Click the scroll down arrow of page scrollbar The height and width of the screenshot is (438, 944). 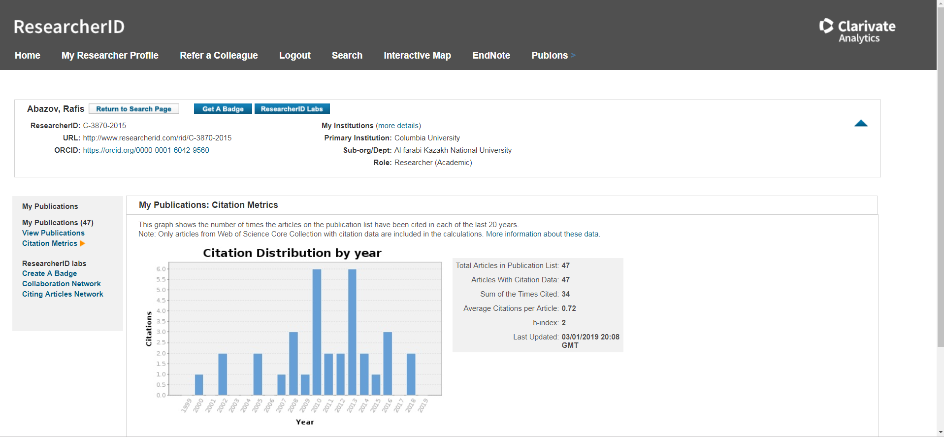pos(940,433)
